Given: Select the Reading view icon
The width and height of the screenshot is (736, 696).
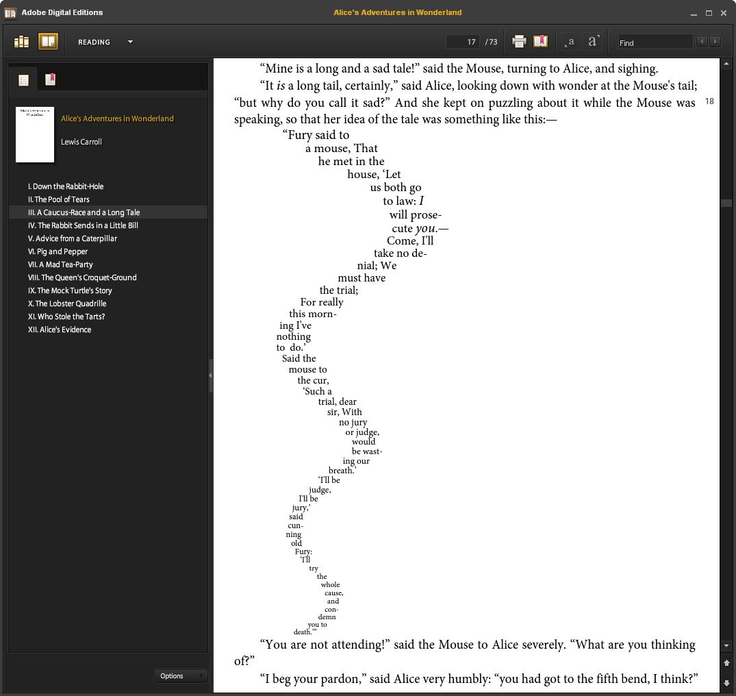Looking at the screenshot, I should tap(49, 42).
